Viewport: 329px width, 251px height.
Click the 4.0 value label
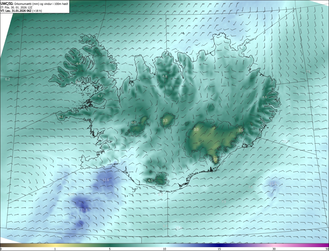pyautogui.click(x=133, y=123)
